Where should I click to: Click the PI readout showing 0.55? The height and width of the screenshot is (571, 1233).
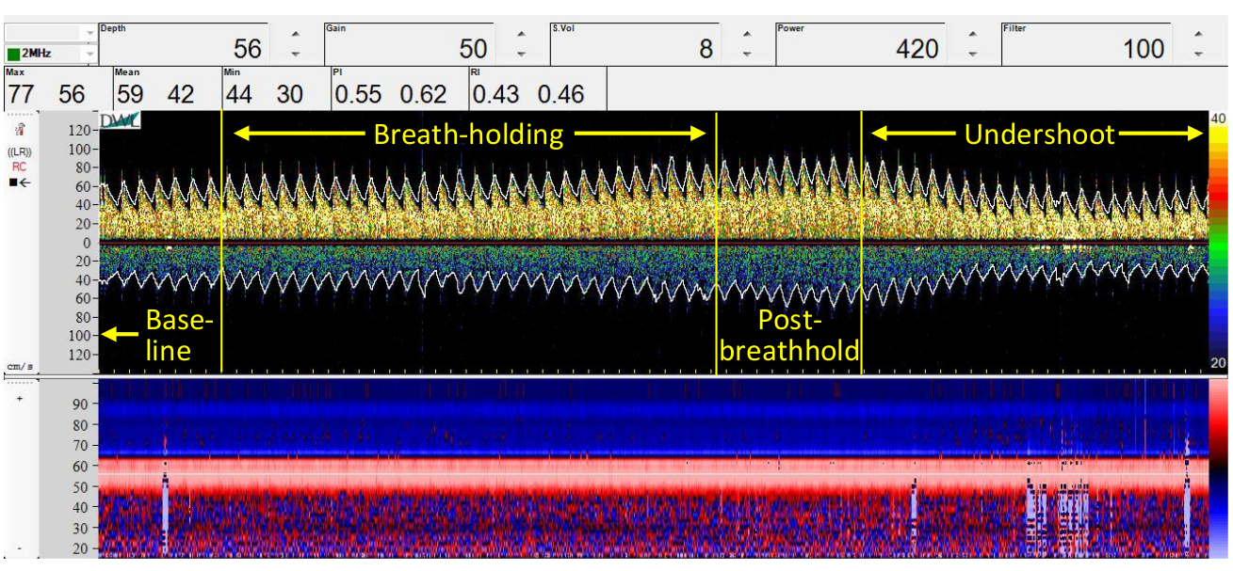click(x=357, y=94)
